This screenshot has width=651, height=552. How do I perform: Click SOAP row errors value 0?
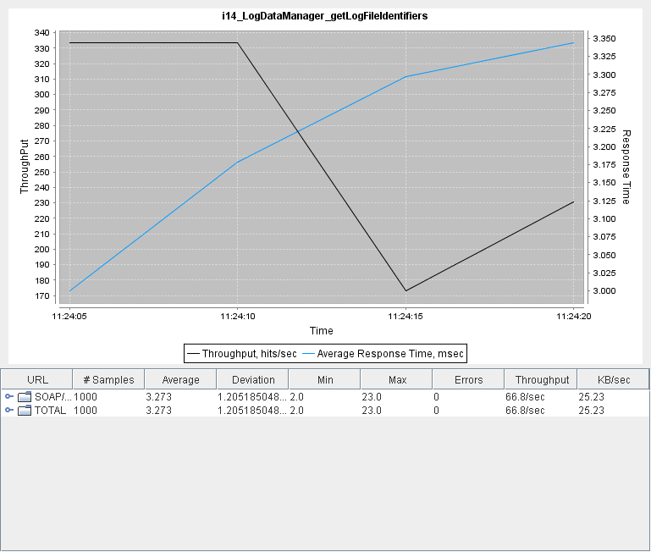436,397
